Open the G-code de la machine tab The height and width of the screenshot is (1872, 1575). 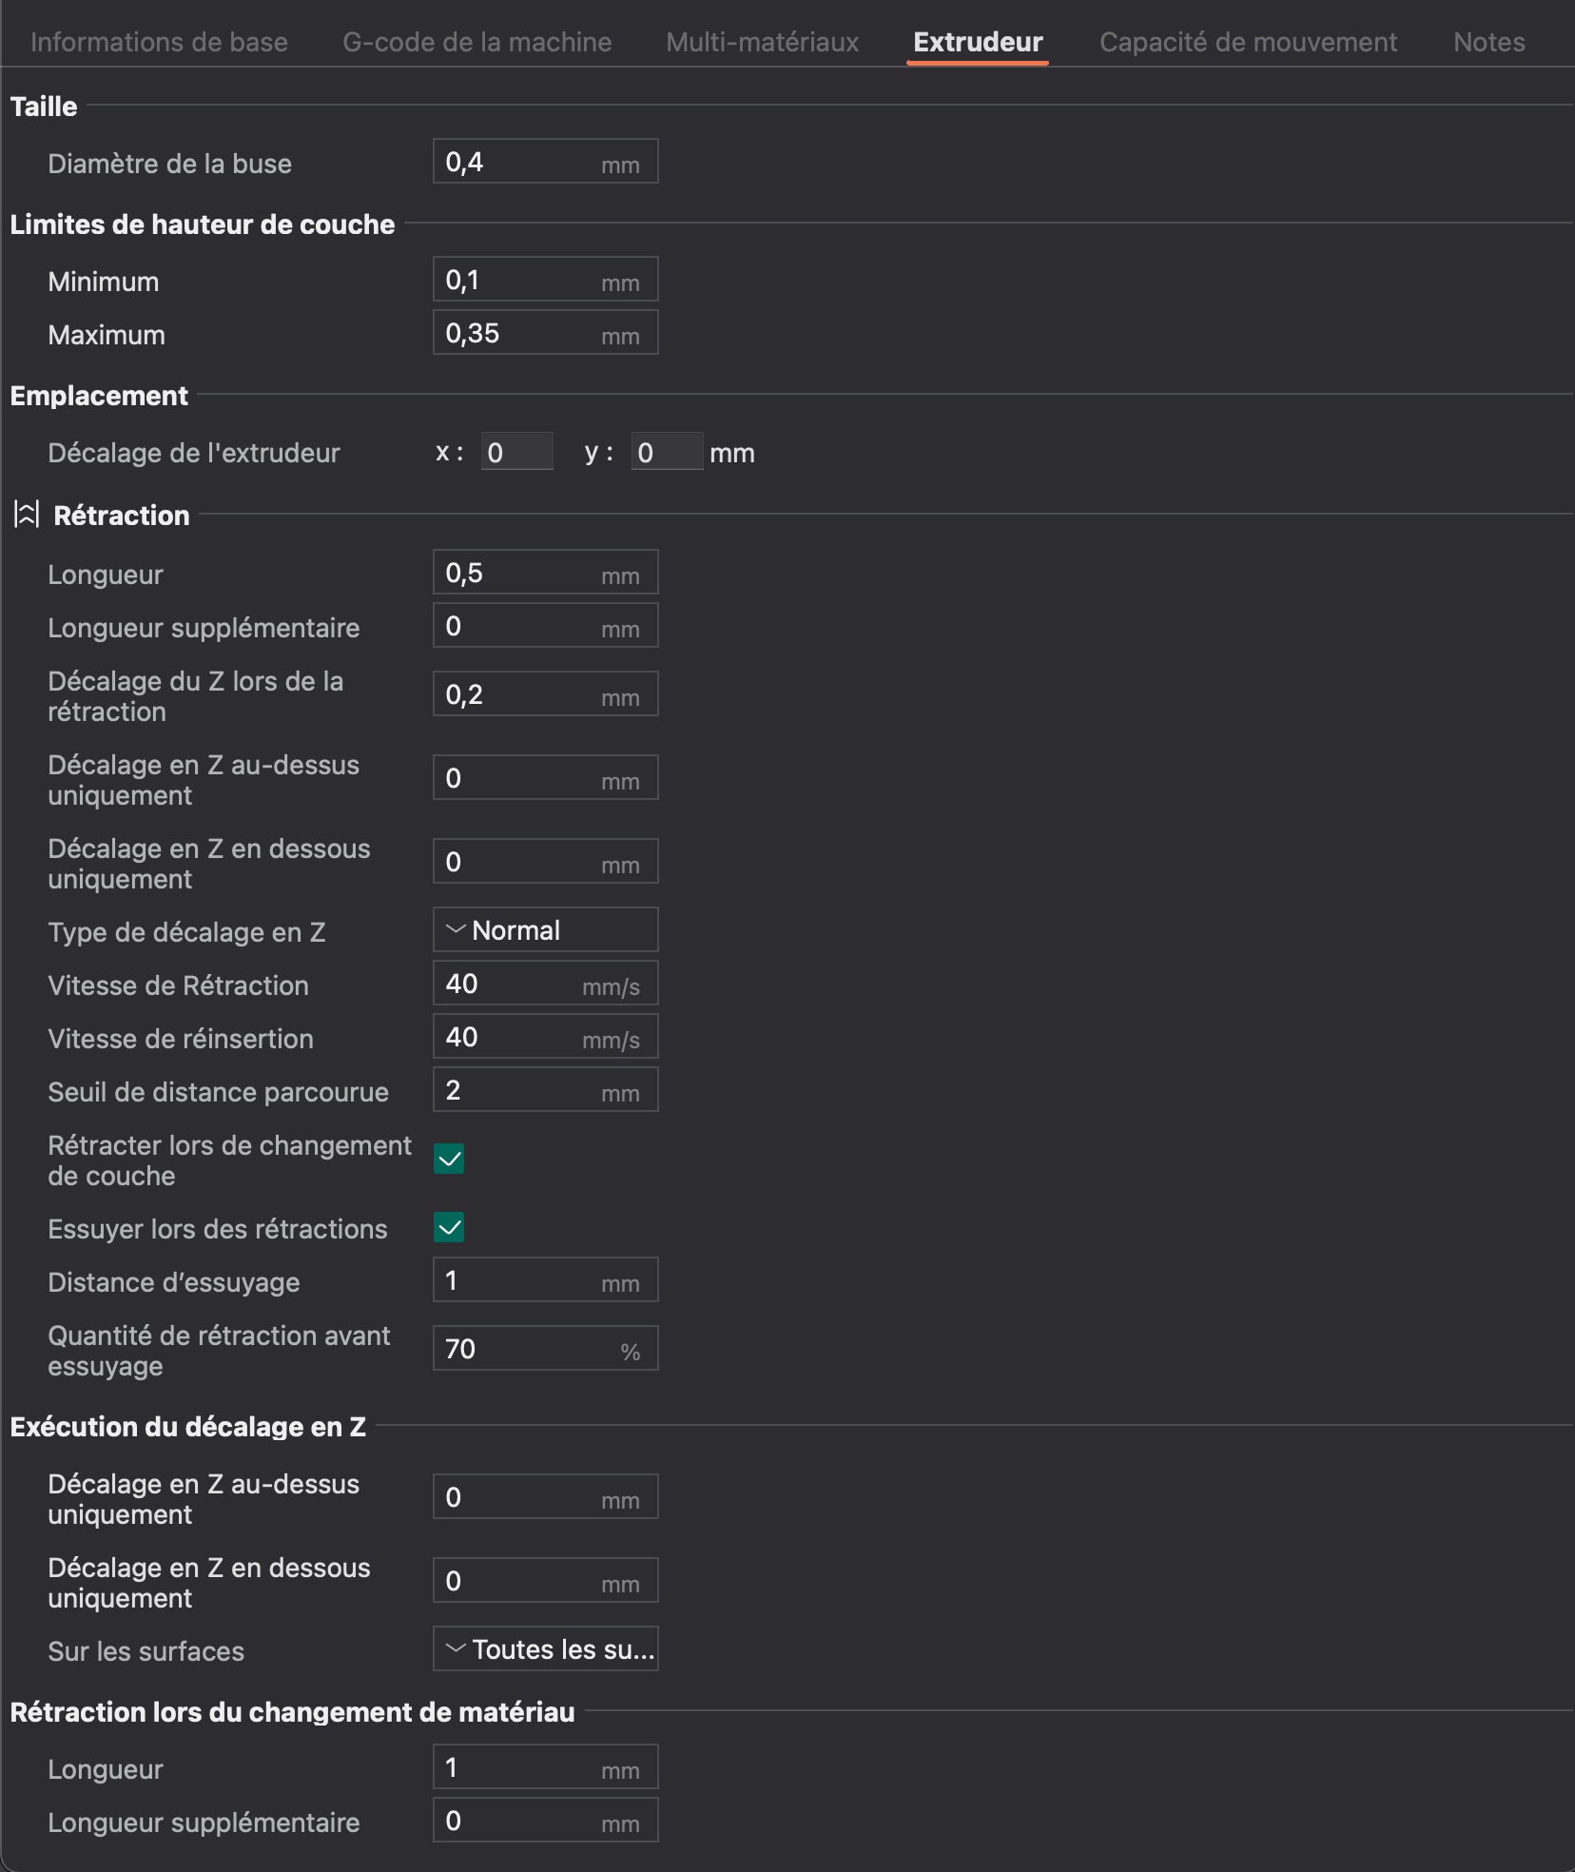(476, 42)
